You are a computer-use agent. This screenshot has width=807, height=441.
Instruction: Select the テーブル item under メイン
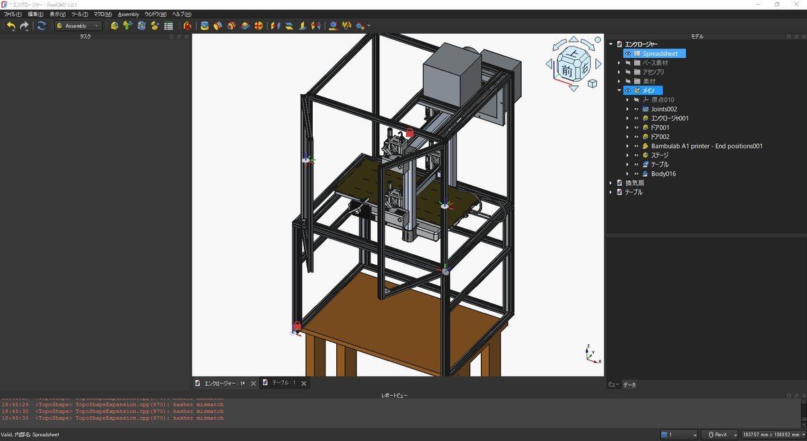(x=660, y=164)
